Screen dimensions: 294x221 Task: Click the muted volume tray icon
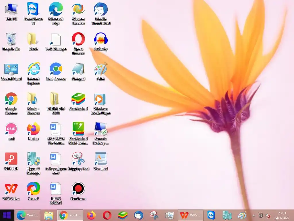[x=268, y=216]
